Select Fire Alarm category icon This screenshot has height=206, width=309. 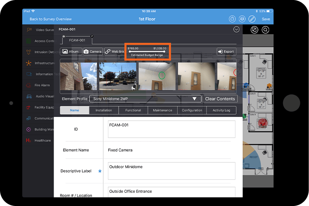coord(28,85)
